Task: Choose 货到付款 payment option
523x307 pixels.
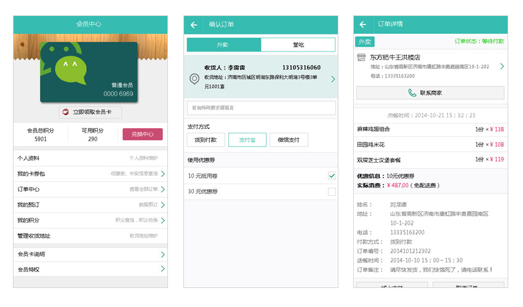Action: tap(206, 140)
